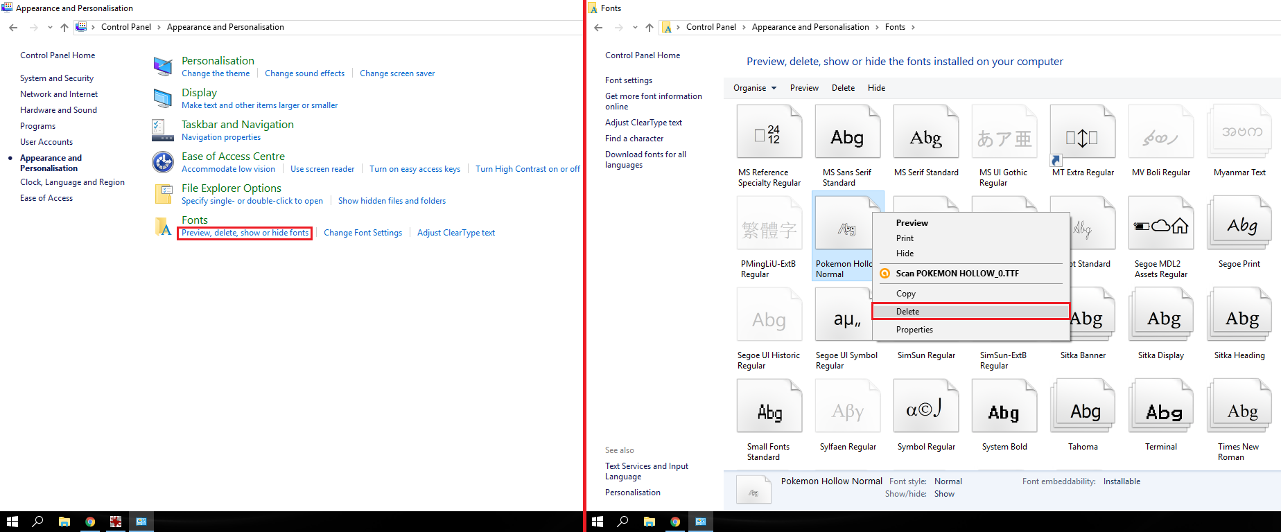Click the Preview button in Fonts toolbar
The image size is (1281, 532).
click(804, 88)
